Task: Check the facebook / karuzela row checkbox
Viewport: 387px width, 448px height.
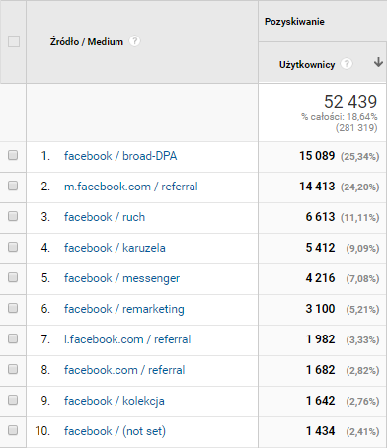Action: coord(13,247)
